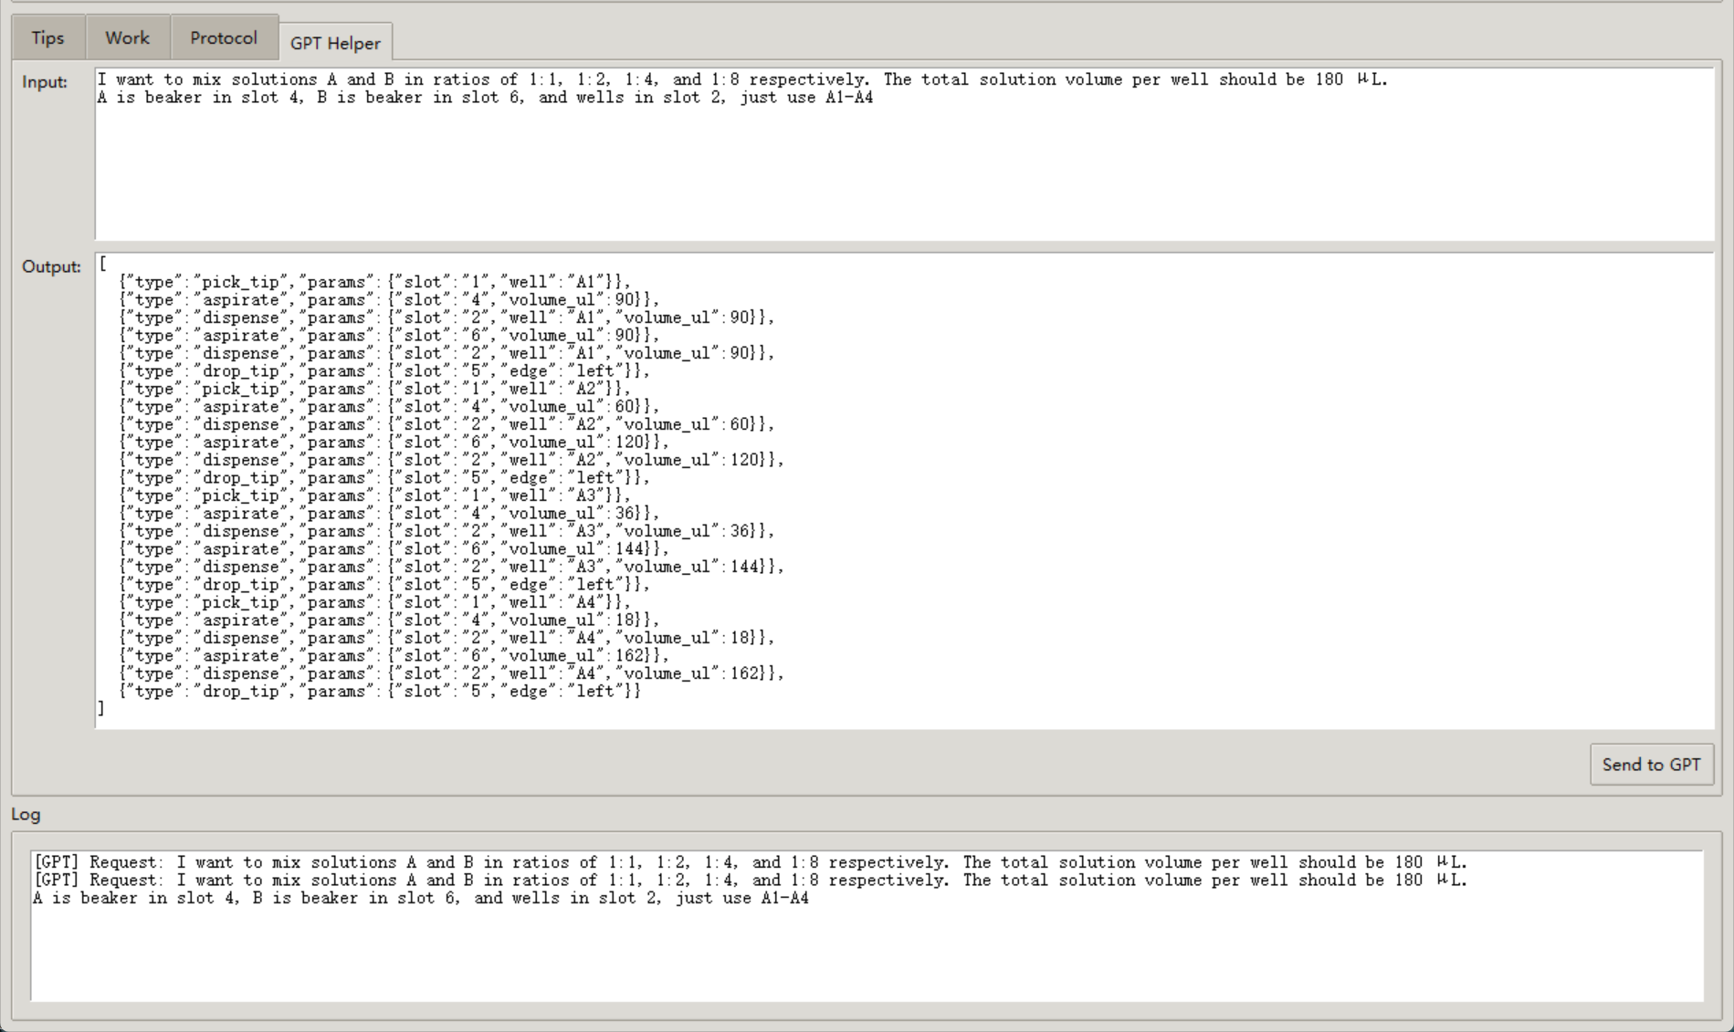This screenshot has height=1032, width=1734.
Task: Click the pick_tip line for well A1
Action: 374,282
